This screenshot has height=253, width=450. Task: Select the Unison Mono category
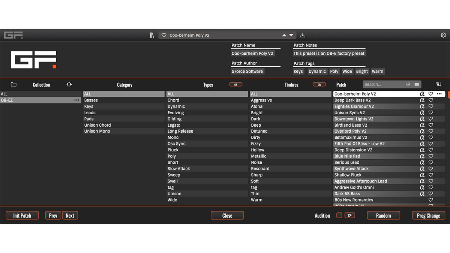pos(124,131)
